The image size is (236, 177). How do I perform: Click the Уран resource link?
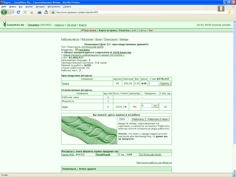click(65, 107)
